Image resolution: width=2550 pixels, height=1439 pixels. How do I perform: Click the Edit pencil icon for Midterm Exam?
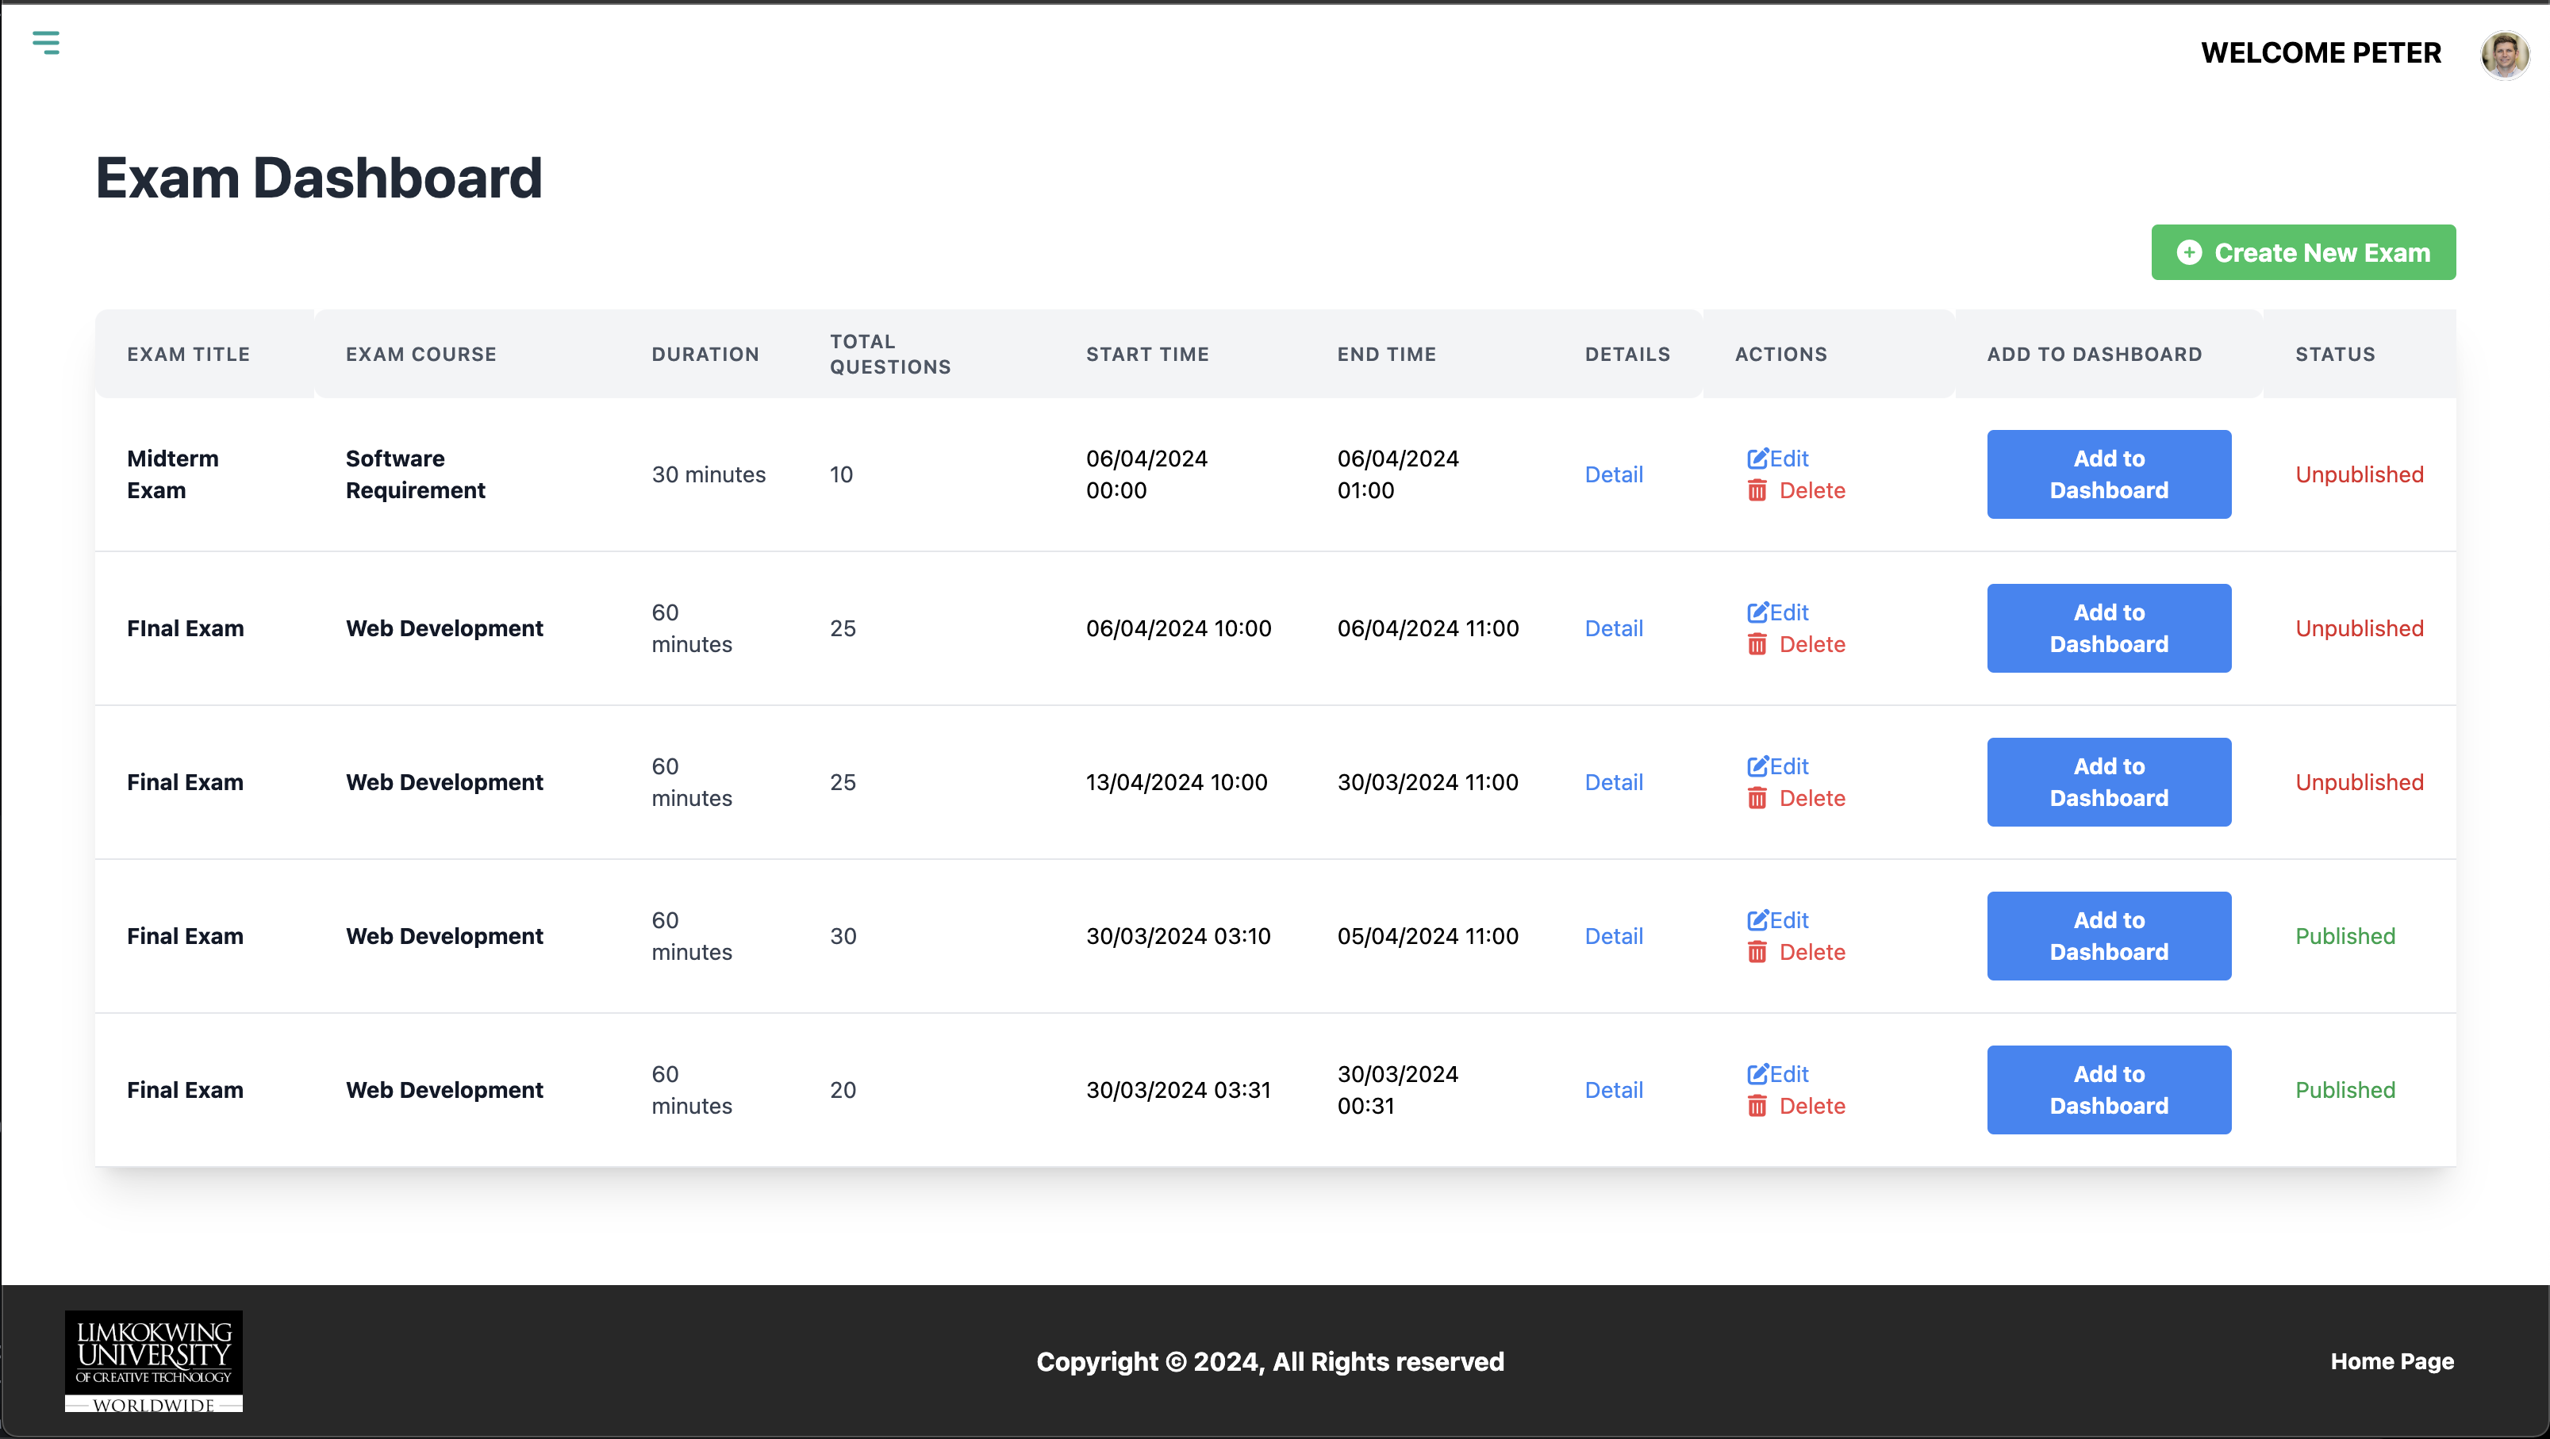click(1757, 459)
